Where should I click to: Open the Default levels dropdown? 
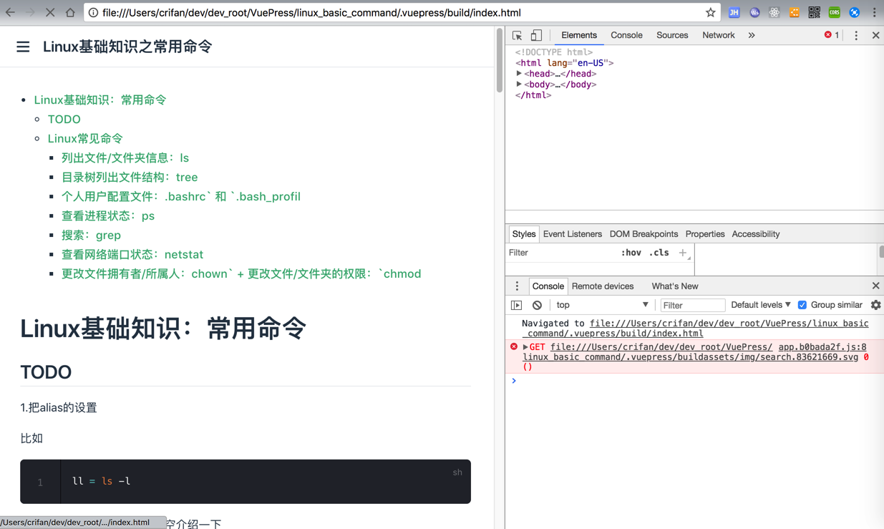(x=760, y=305)
